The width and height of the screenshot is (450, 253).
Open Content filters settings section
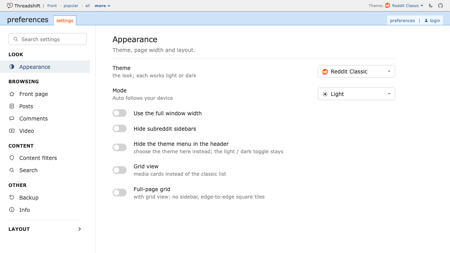click(45, 158)
